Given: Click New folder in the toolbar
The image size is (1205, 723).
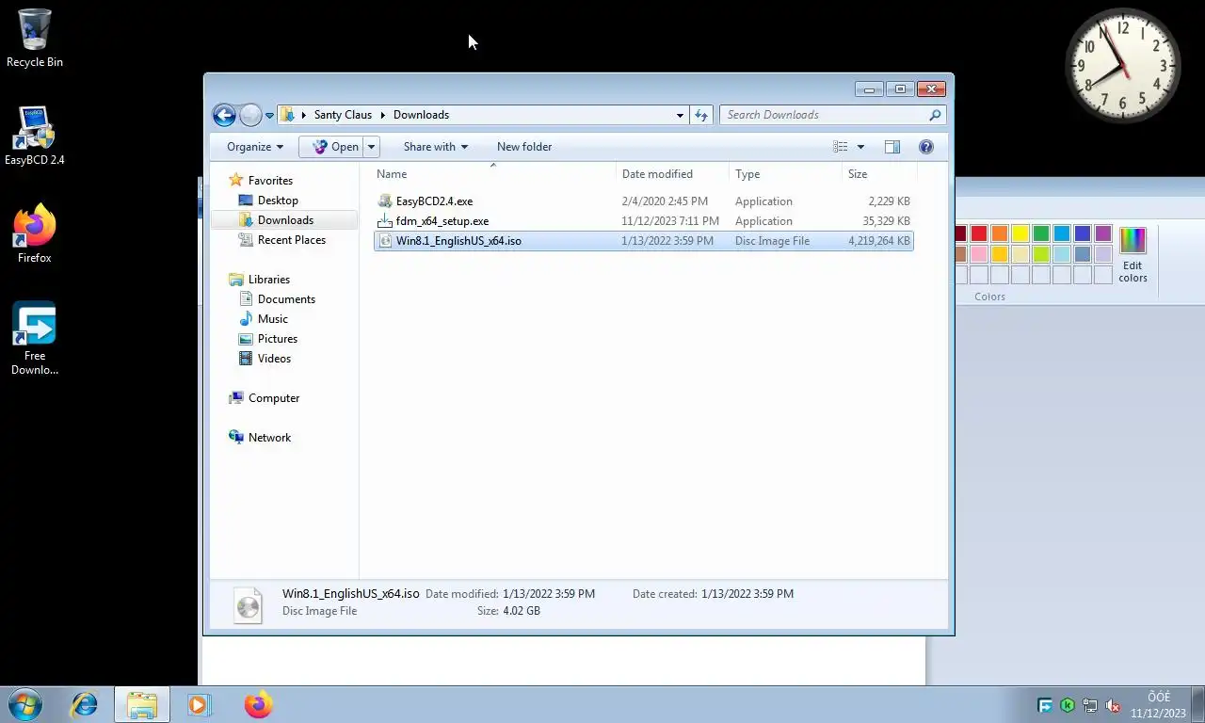Looking at the screenshot, I should coord(524,147).
